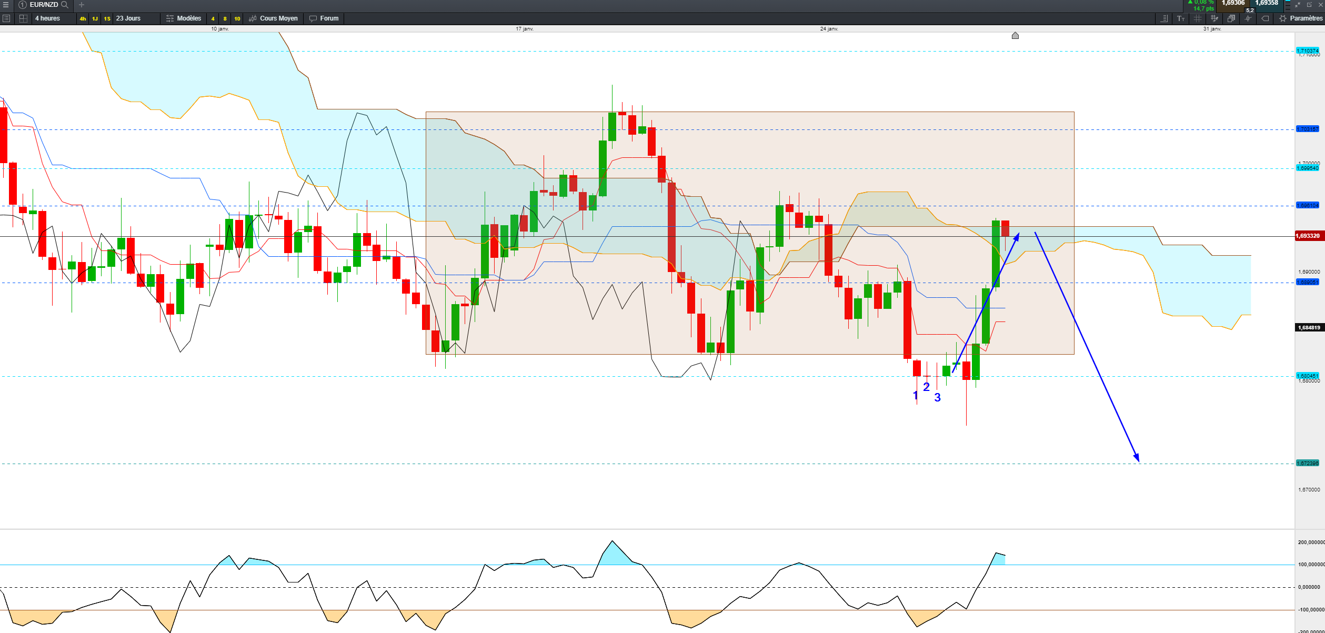This screenshot has height=633, width=1325.
Task: Select the EUR/NZD chart tab
Action: pos(44,5)
